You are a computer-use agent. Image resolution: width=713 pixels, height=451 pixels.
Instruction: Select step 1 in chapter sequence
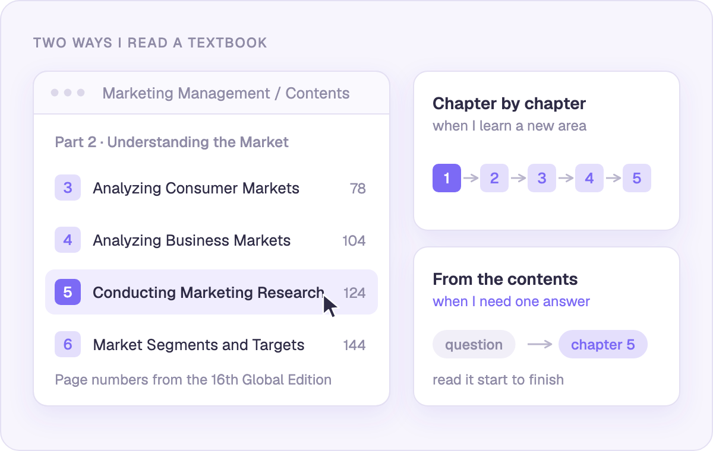point(447,178)
